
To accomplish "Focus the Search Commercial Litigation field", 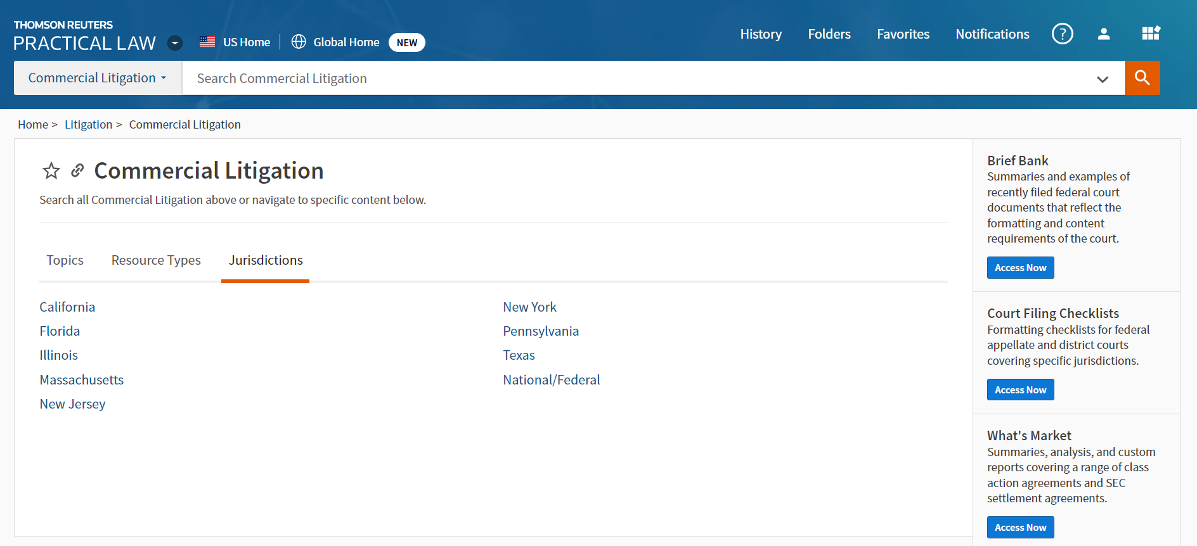I will coord(634,79).
